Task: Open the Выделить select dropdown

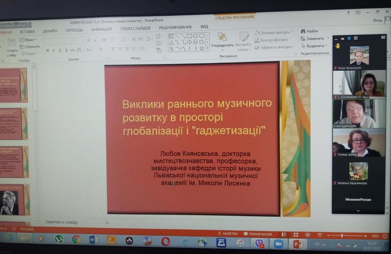Action: 314,46
